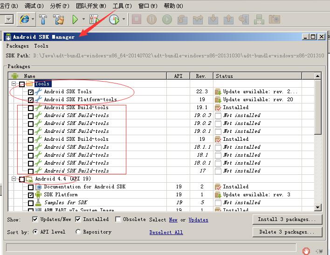Check Build-tools 19.0.3 row checkbox
Screen dimensions: 330x255
[x=31, y=116]
